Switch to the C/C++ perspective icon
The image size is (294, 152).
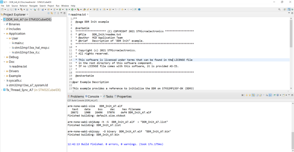coord(288,10)
